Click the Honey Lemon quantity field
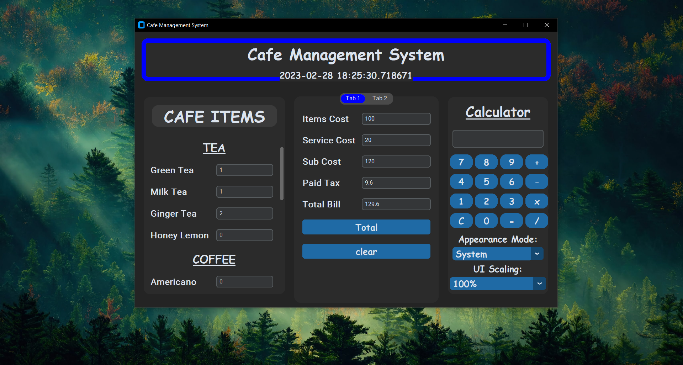The image size is (683, 365). click(x=244, y=235)
